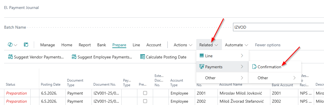The height and width of the screenshot is (105, 324).
Task: Click Preparation status in Z001 row
Action: pos(17,93)
